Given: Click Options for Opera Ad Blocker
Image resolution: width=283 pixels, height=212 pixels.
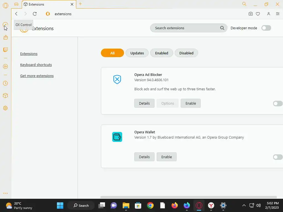Looking at the screenshot, I should pos(167,103).
